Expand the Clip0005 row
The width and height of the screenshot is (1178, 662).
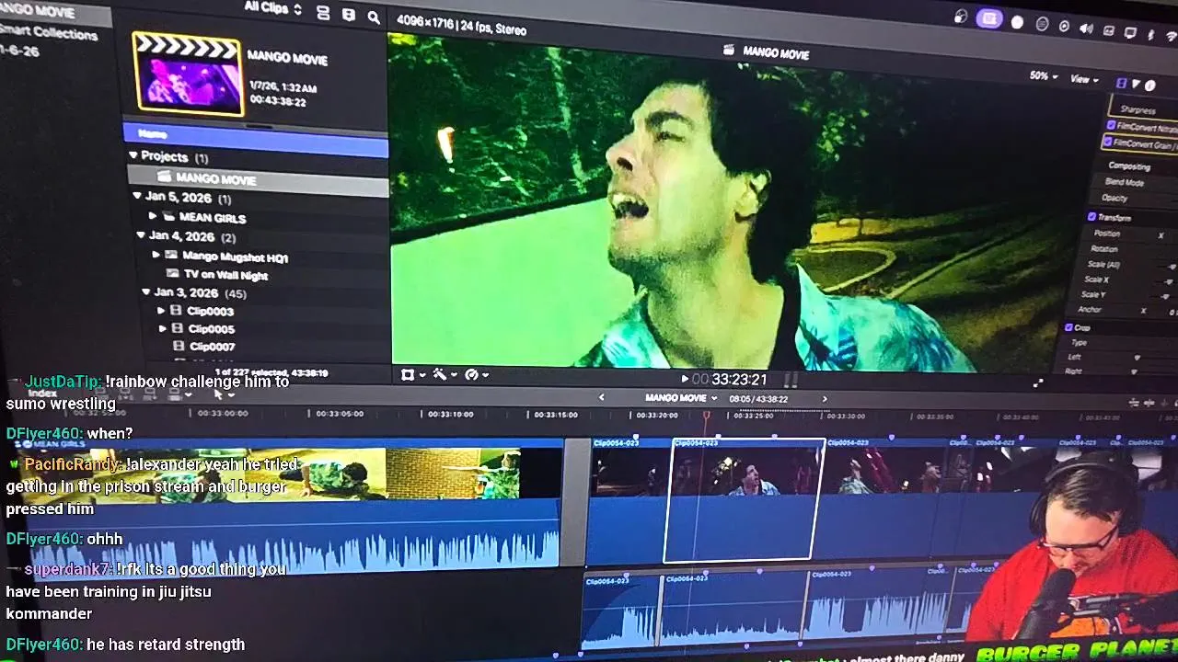[163, 328]
